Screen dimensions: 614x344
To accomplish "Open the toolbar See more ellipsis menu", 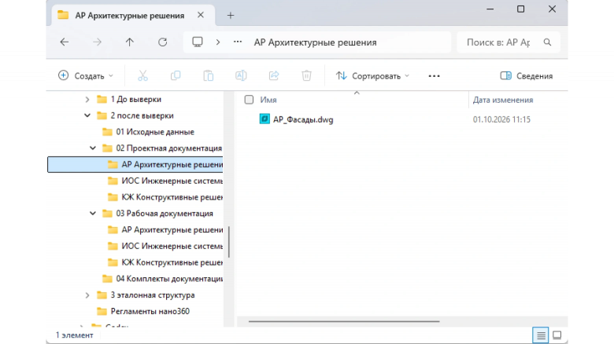I will tap(435, 76).
